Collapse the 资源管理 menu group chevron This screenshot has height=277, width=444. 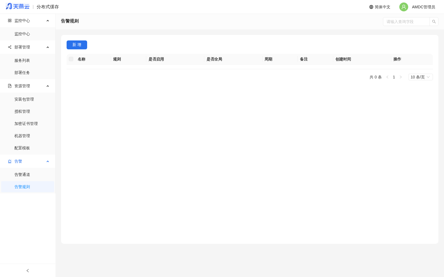[48, 86]
